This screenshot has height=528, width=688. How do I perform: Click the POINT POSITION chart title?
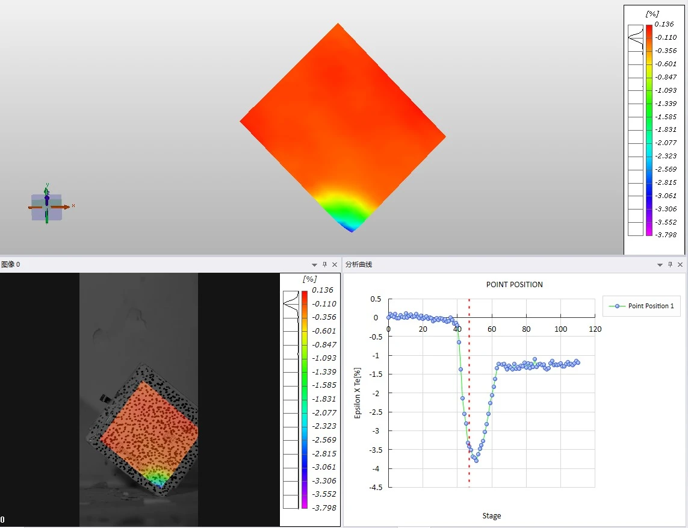[x=514, y=285]
